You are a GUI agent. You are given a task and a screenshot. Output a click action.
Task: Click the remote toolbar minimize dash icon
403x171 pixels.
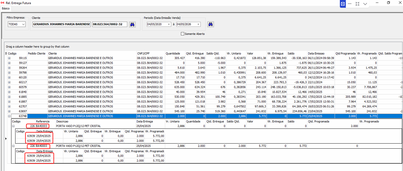pyautogui.click(x=350, y=4)
